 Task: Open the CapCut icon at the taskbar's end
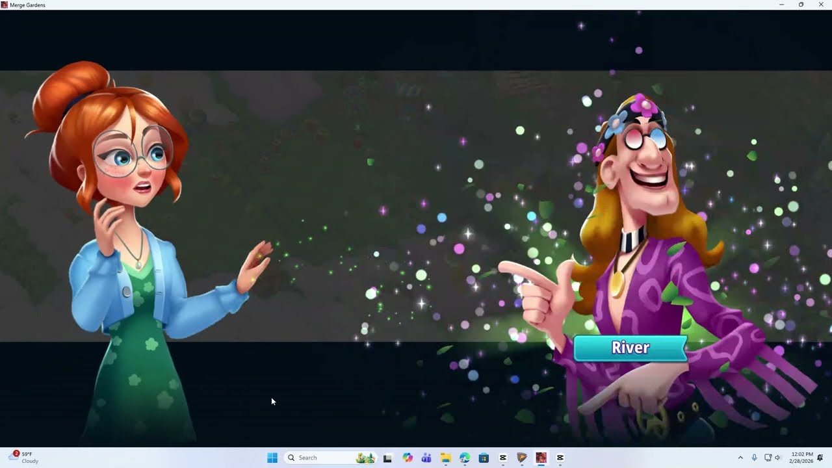560,458
